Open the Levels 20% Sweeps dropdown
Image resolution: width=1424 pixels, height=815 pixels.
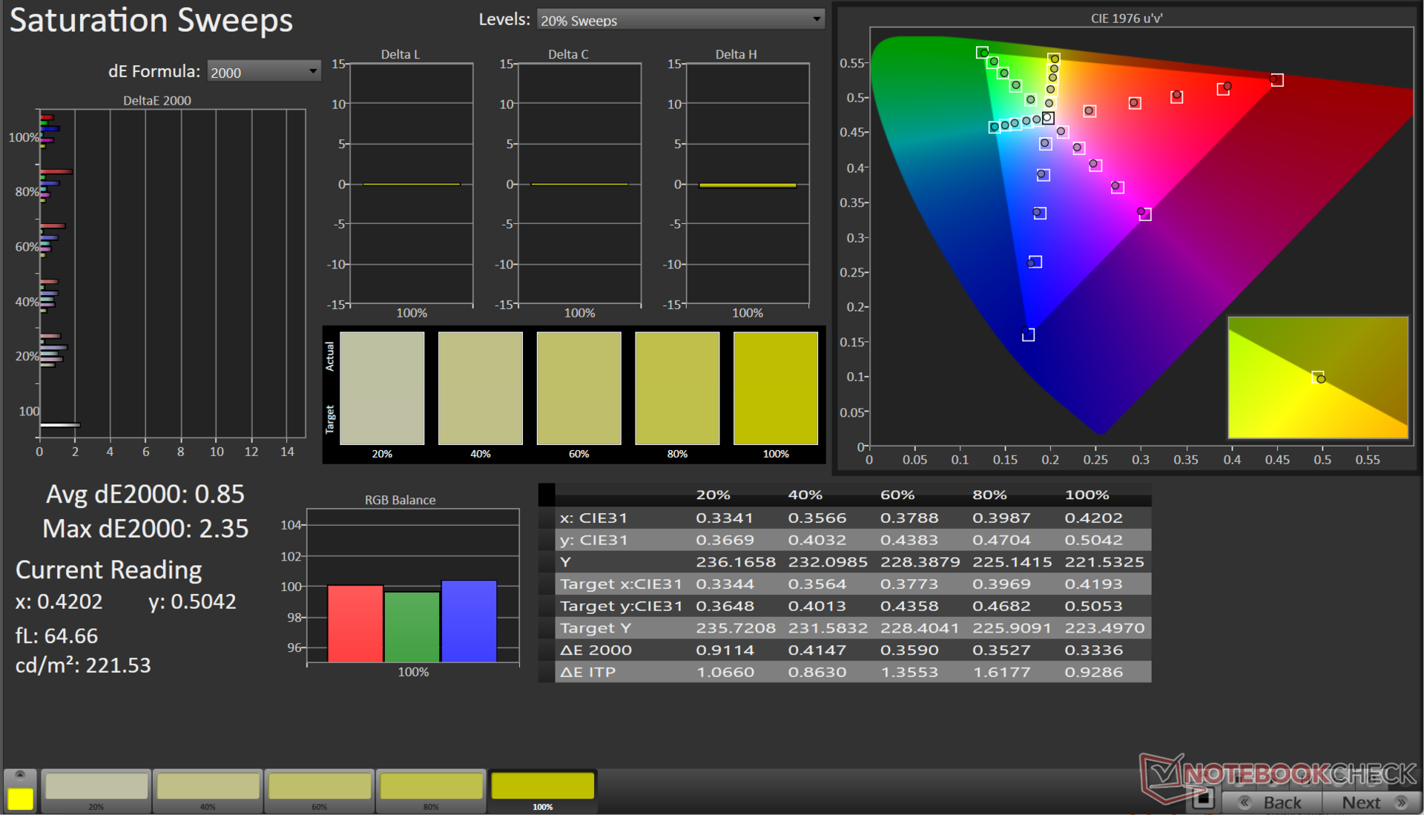click(x=680, y=20)
